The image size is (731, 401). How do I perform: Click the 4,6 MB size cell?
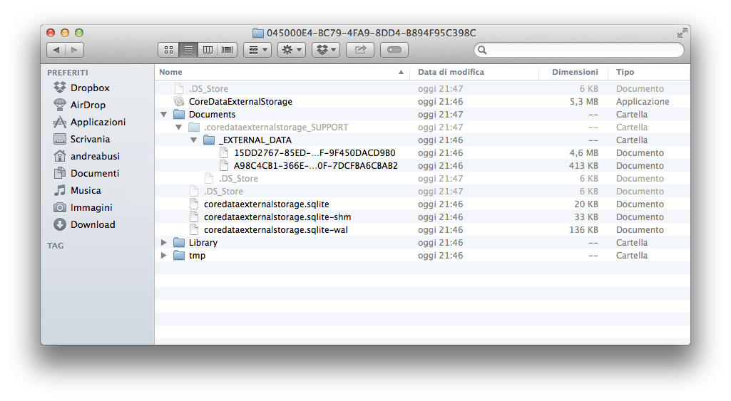click(583, 152)
